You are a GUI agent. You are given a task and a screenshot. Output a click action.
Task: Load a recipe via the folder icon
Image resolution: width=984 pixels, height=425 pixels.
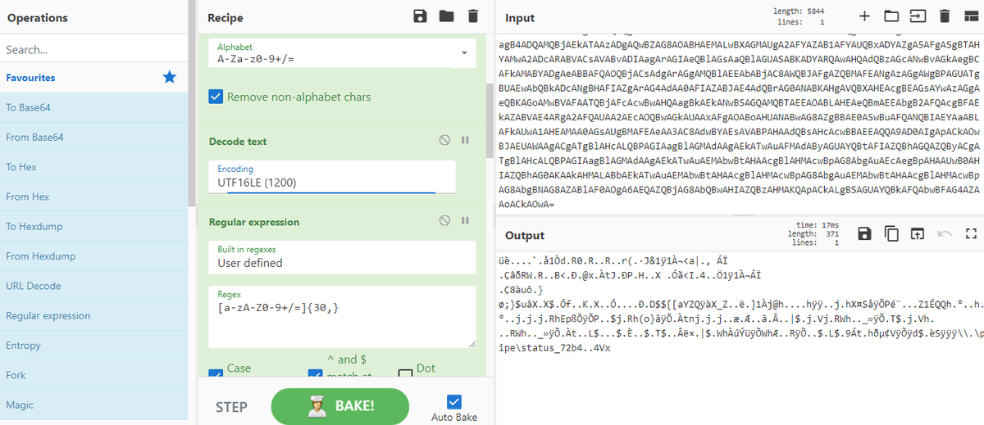(446, 16)
